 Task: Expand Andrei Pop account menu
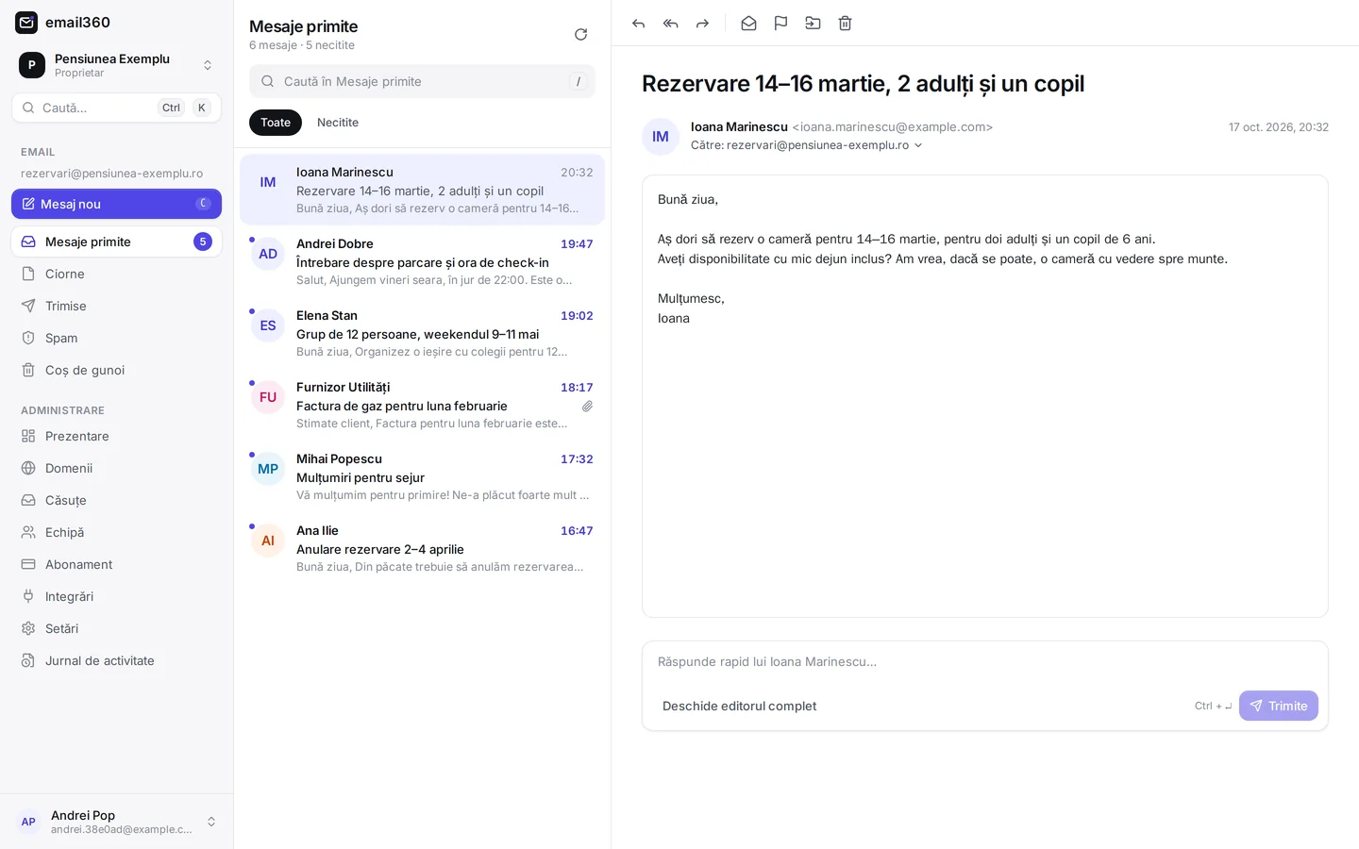click(116, 822)
